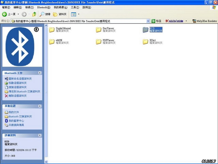The height and width of the screenshot is (164, 218).
Task: Click the Windows flag logo in menu bar
Action: pos(214,8)
